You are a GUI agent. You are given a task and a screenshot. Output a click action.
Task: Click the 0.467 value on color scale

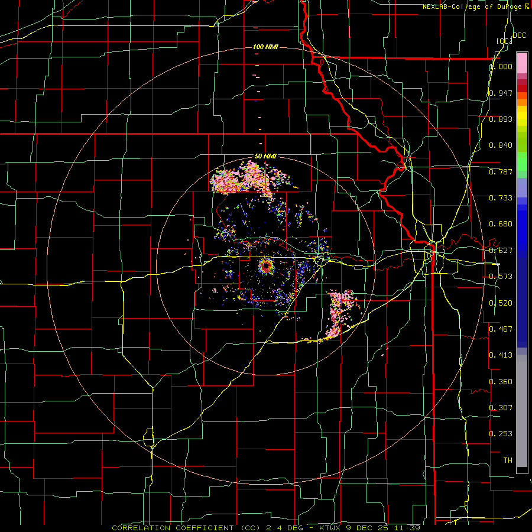(501, 329)
